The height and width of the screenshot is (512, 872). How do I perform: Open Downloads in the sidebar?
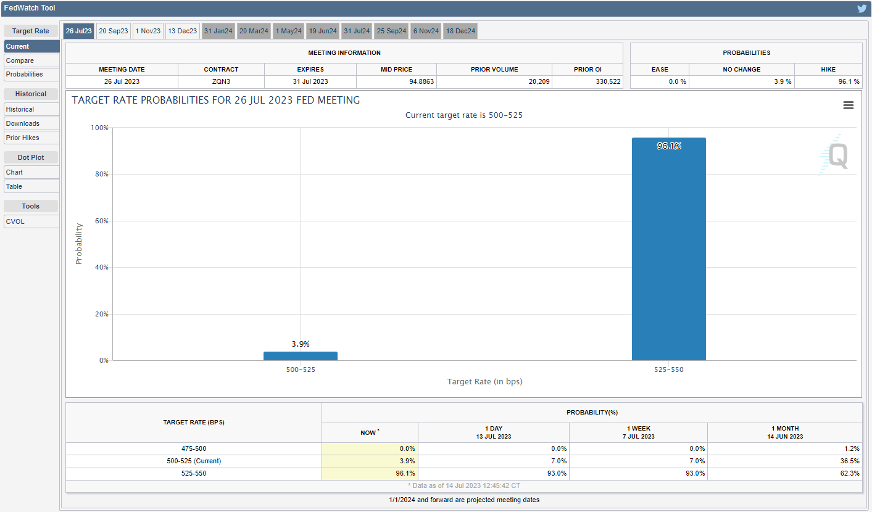[x=31, y=123]
